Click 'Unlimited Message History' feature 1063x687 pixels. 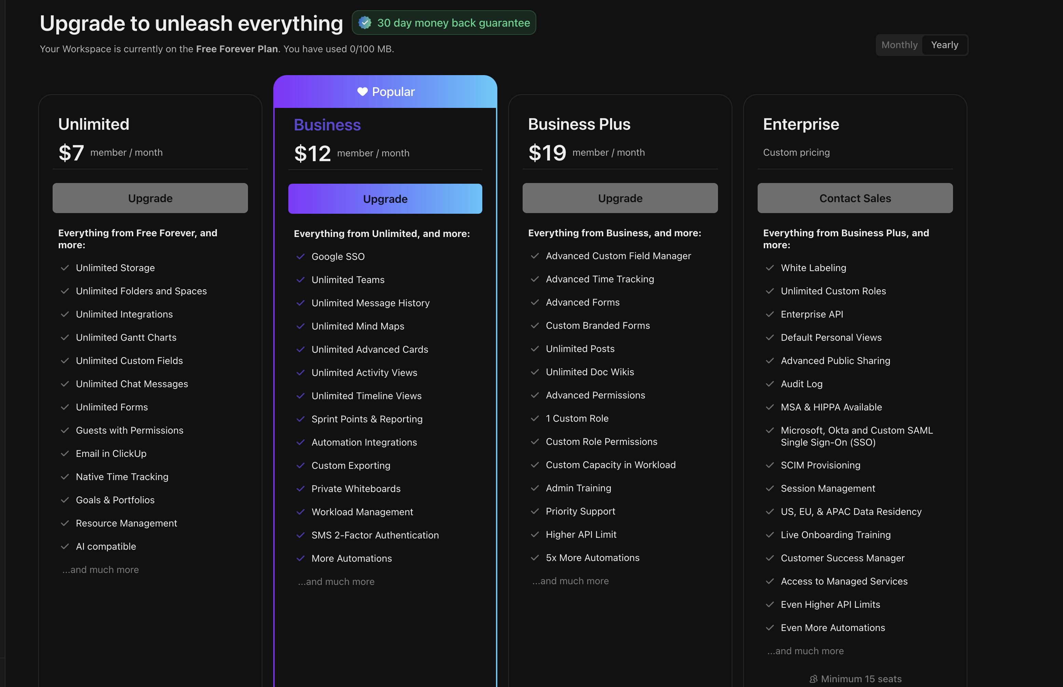(x=370, y=303)
